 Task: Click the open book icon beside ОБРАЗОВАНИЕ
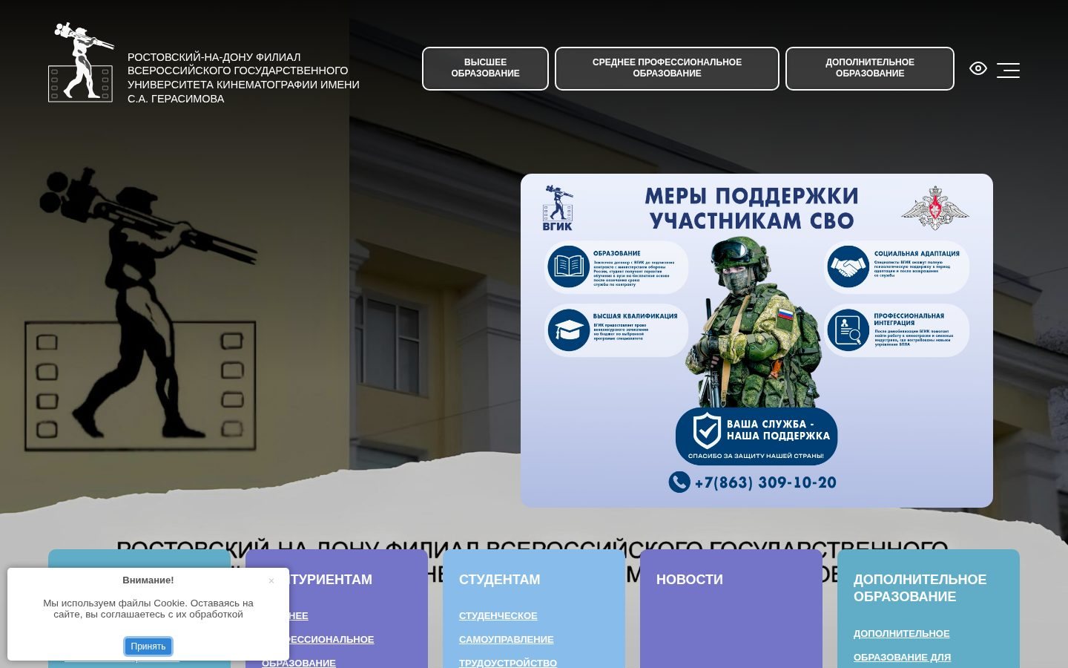click(569, 266)
